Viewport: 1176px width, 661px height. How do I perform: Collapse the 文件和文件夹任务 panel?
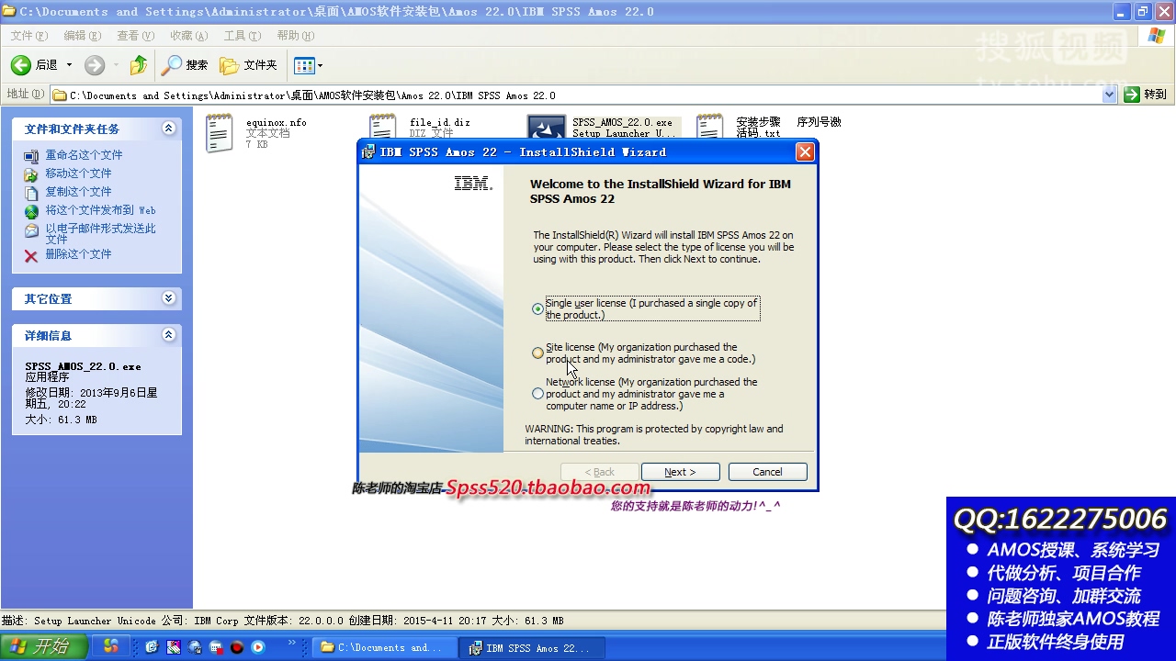point(168,129)
